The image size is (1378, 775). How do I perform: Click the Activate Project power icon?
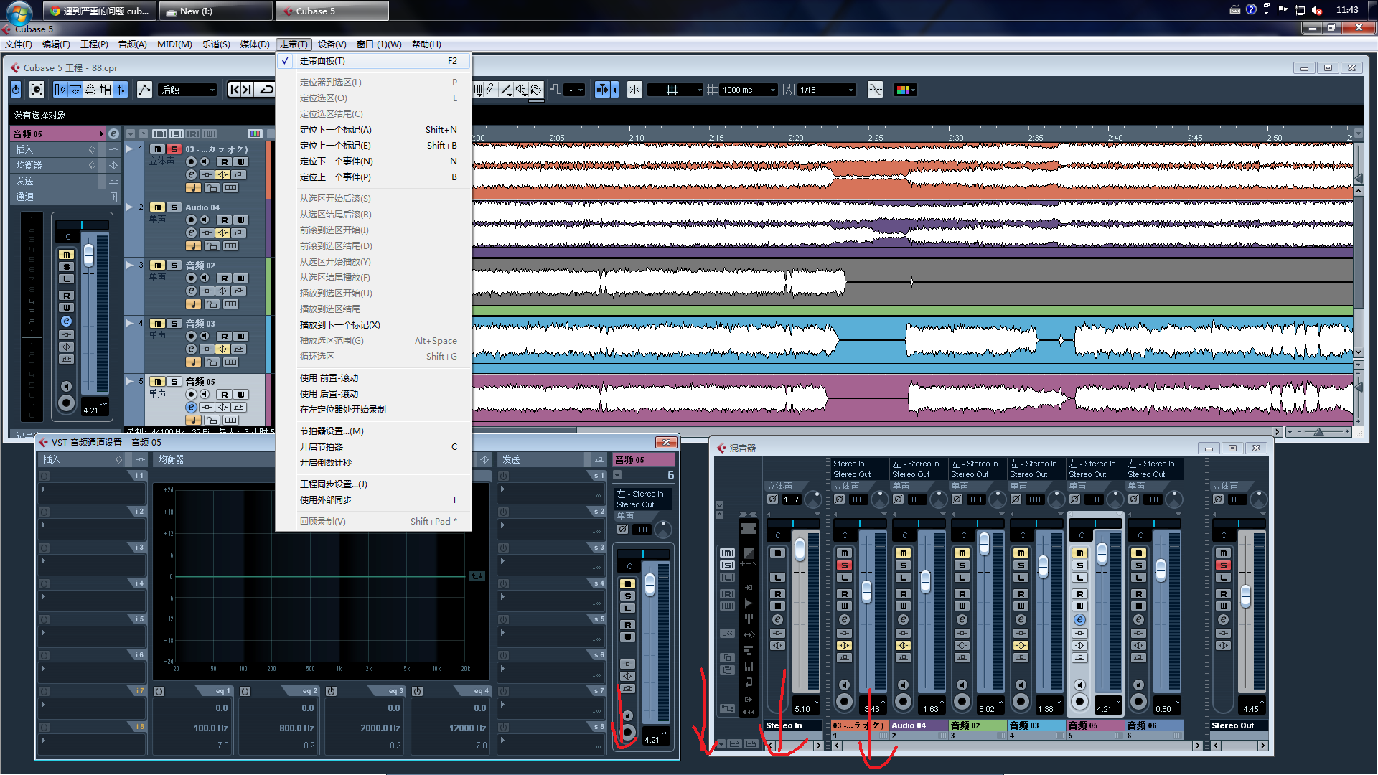17,90
